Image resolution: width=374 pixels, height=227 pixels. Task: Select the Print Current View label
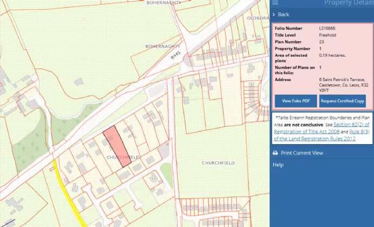point(302,153)
